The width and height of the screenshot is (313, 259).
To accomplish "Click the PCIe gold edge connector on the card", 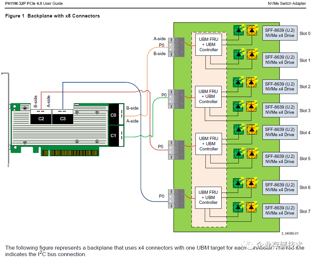I will (x=70, y=153).
